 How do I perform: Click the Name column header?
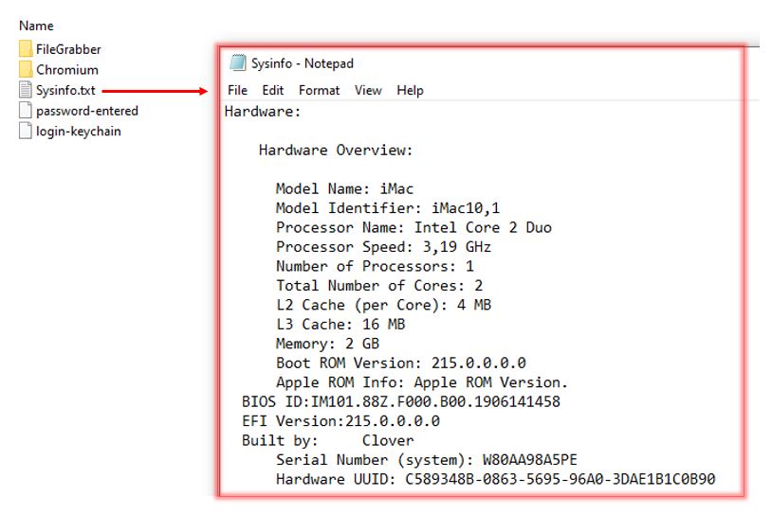36,26
